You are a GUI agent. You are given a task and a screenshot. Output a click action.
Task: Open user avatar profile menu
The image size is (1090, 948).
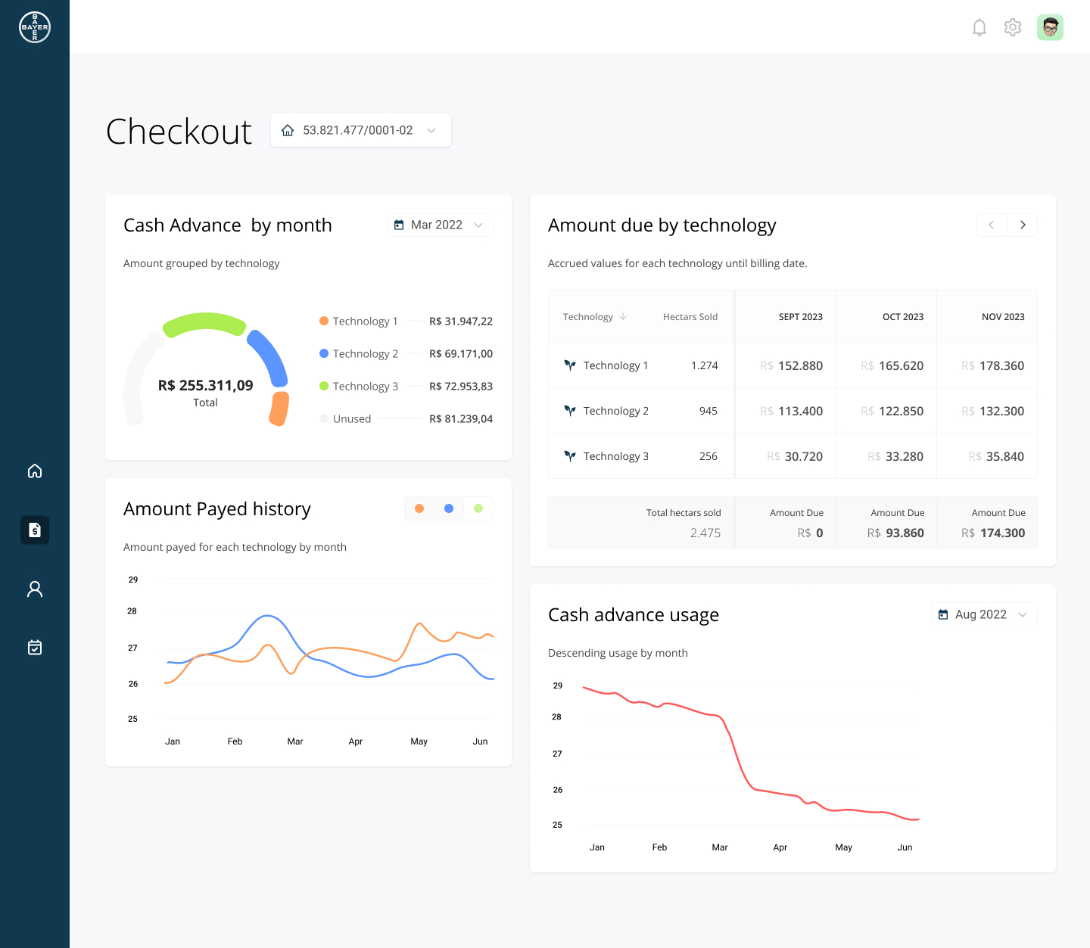click(x=1051, y=28)
